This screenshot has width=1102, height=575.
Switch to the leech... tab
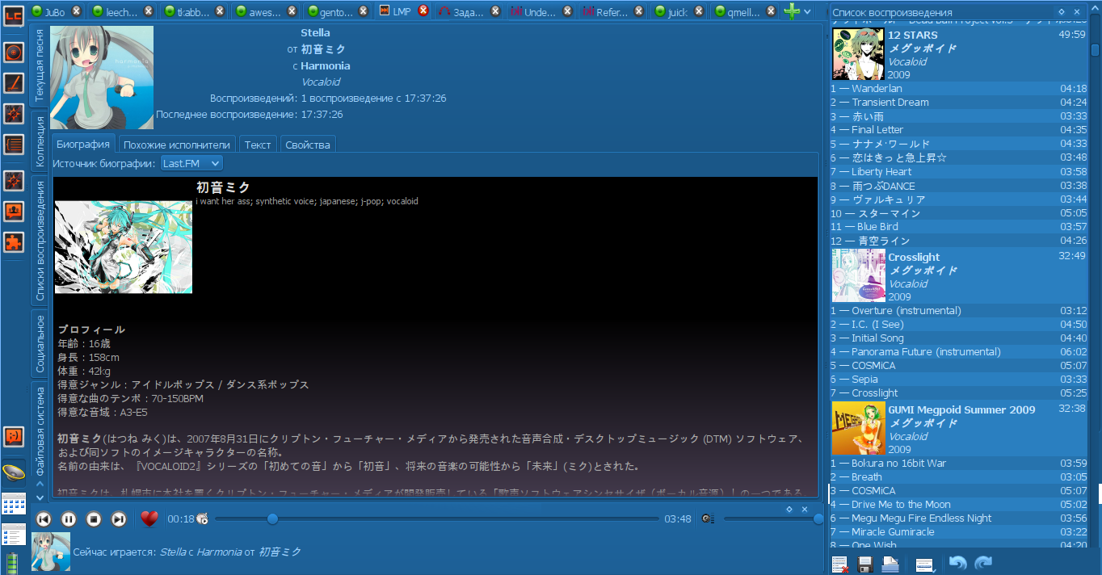[x=122, y=11]
